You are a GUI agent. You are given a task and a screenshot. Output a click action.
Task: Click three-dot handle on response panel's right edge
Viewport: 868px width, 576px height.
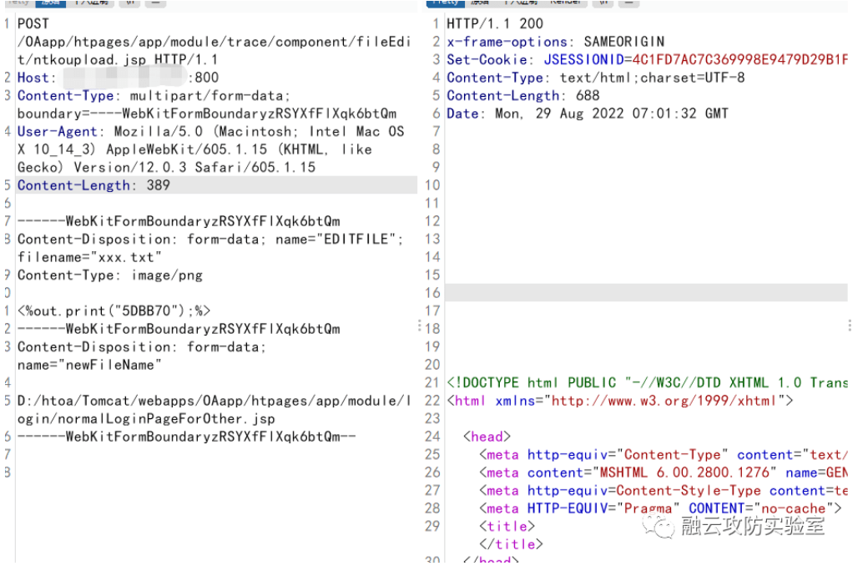[x=850, y=325]
